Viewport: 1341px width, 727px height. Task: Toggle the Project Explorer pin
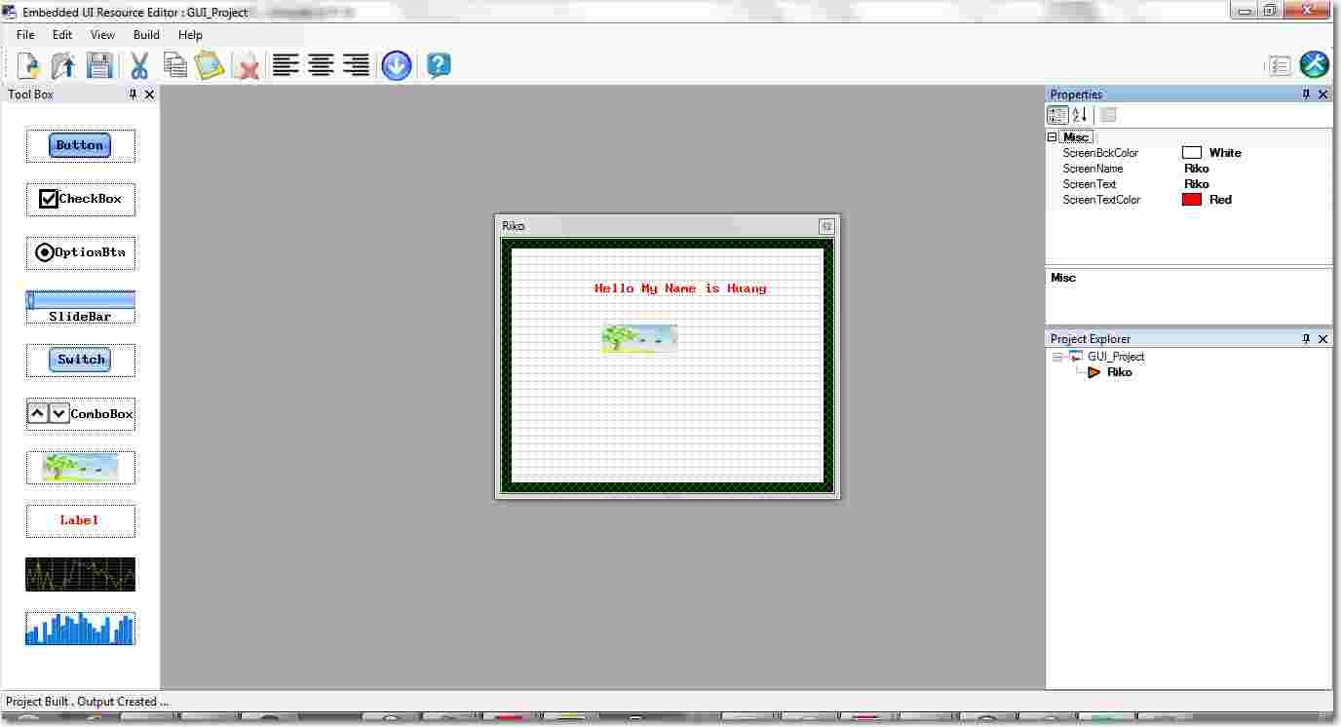point(1307,339)
